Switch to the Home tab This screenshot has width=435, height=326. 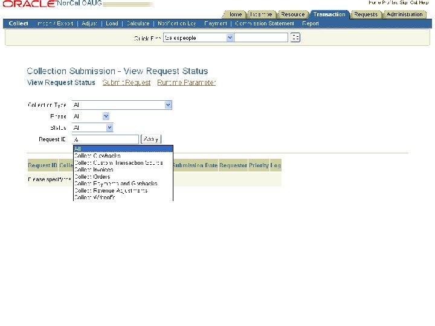(x=235, y=14)
